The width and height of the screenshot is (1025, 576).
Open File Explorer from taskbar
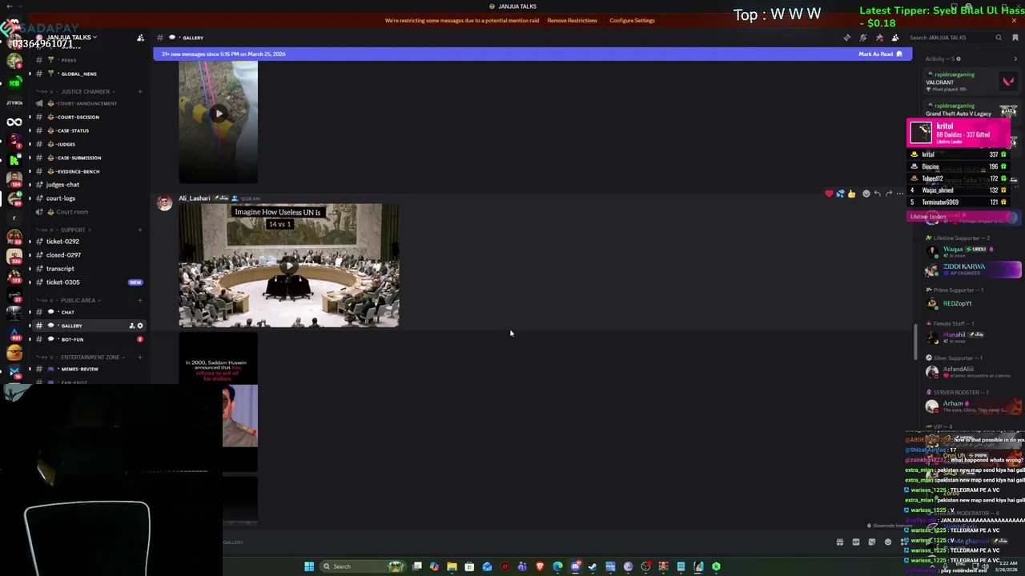click(452, 566)
